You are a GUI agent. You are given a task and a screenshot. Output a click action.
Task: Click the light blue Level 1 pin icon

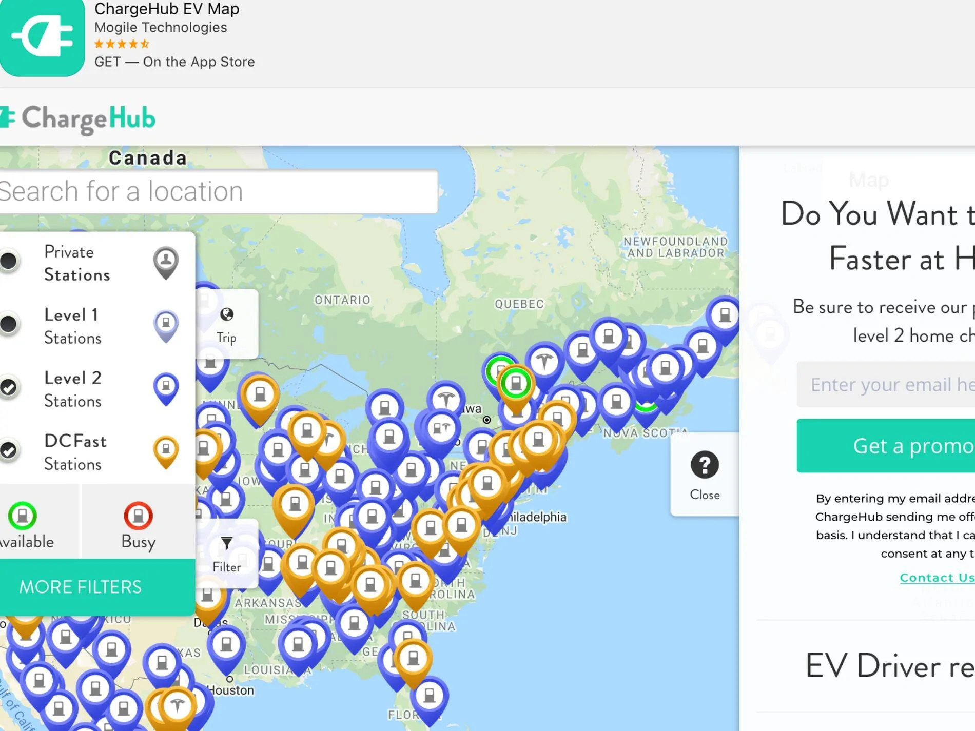point(166,326)
